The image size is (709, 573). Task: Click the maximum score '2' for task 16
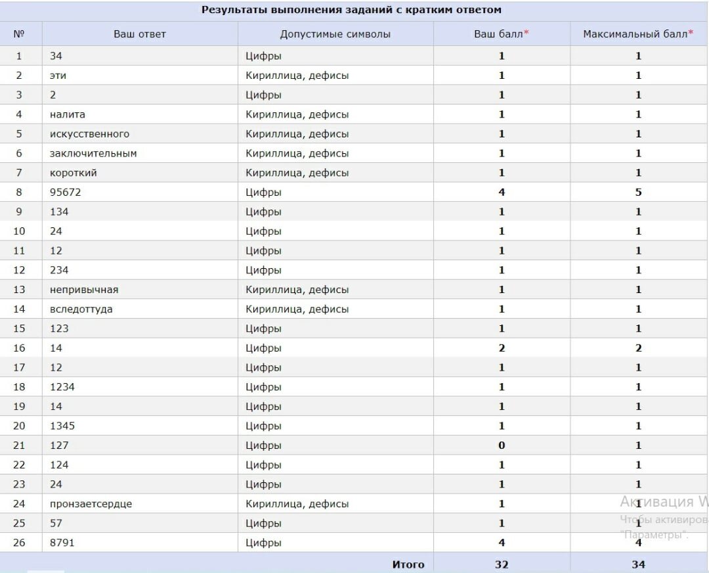coord(639,348)
